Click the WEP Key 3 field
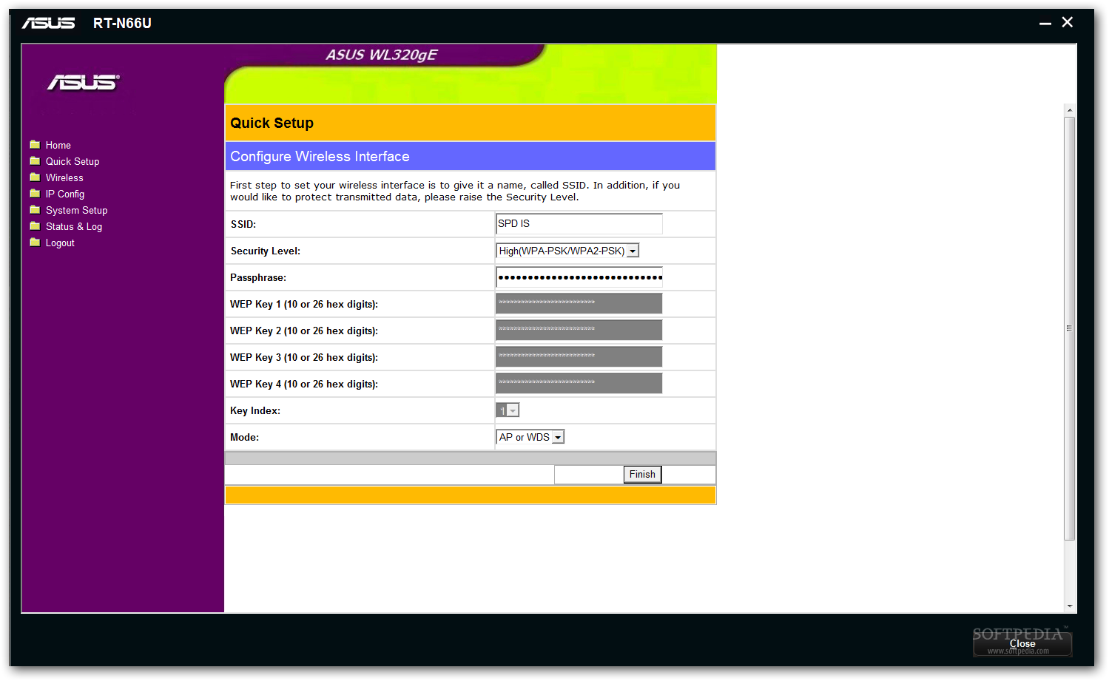Image resolution: width=1109 pixels, height=681 pixels. tap(579, 356)
